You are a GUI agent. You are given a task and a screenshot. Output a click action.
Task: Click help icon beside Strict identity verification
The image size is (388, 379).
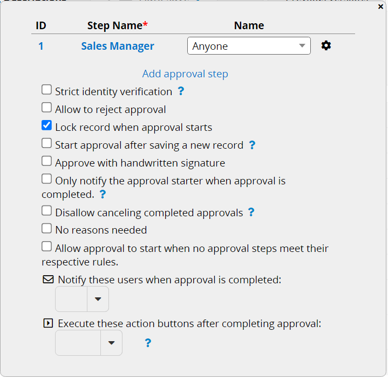pos(181,91)
